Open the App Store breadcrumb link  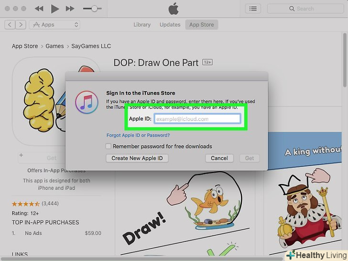pyautogui.click(x=25, y=46)
